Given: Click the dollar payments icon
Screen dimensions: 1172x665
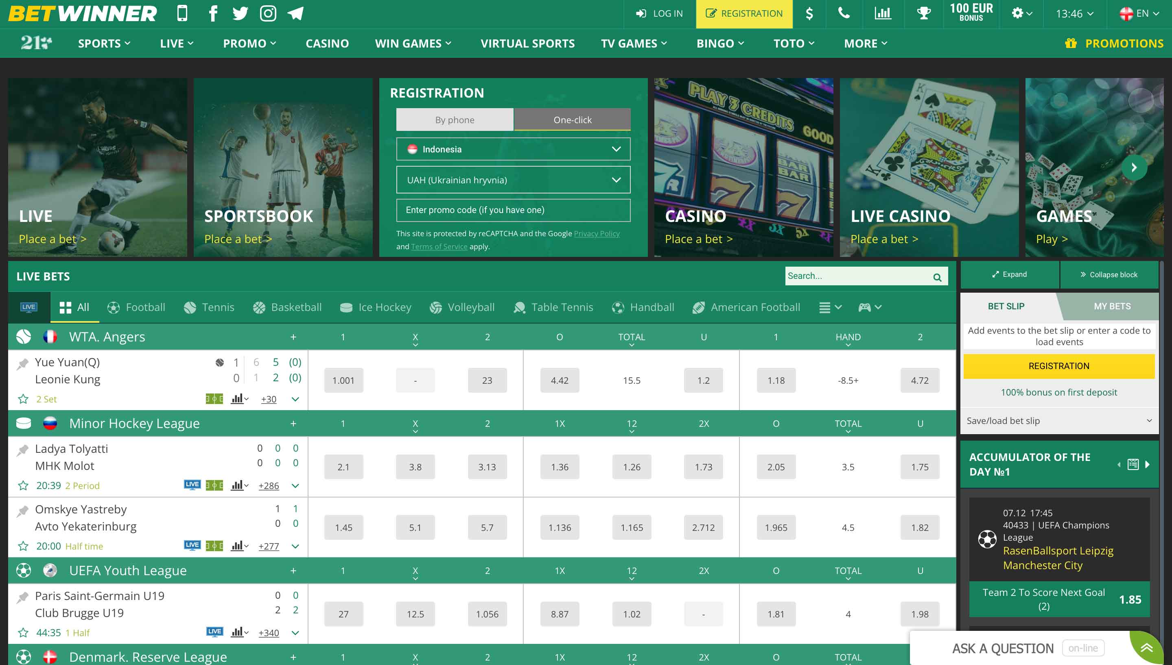Looking at the screenshot, I should pos(809,14).
